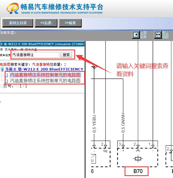Open the 全屏菜单 link
The width and height of the screenshot is (173, 178).
coord(143,35)
